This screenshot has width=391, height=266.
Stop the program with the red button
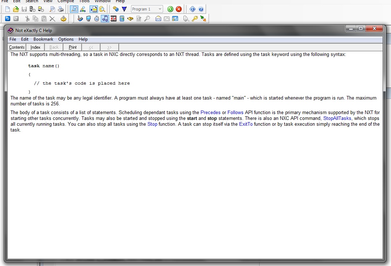point(179,9)
